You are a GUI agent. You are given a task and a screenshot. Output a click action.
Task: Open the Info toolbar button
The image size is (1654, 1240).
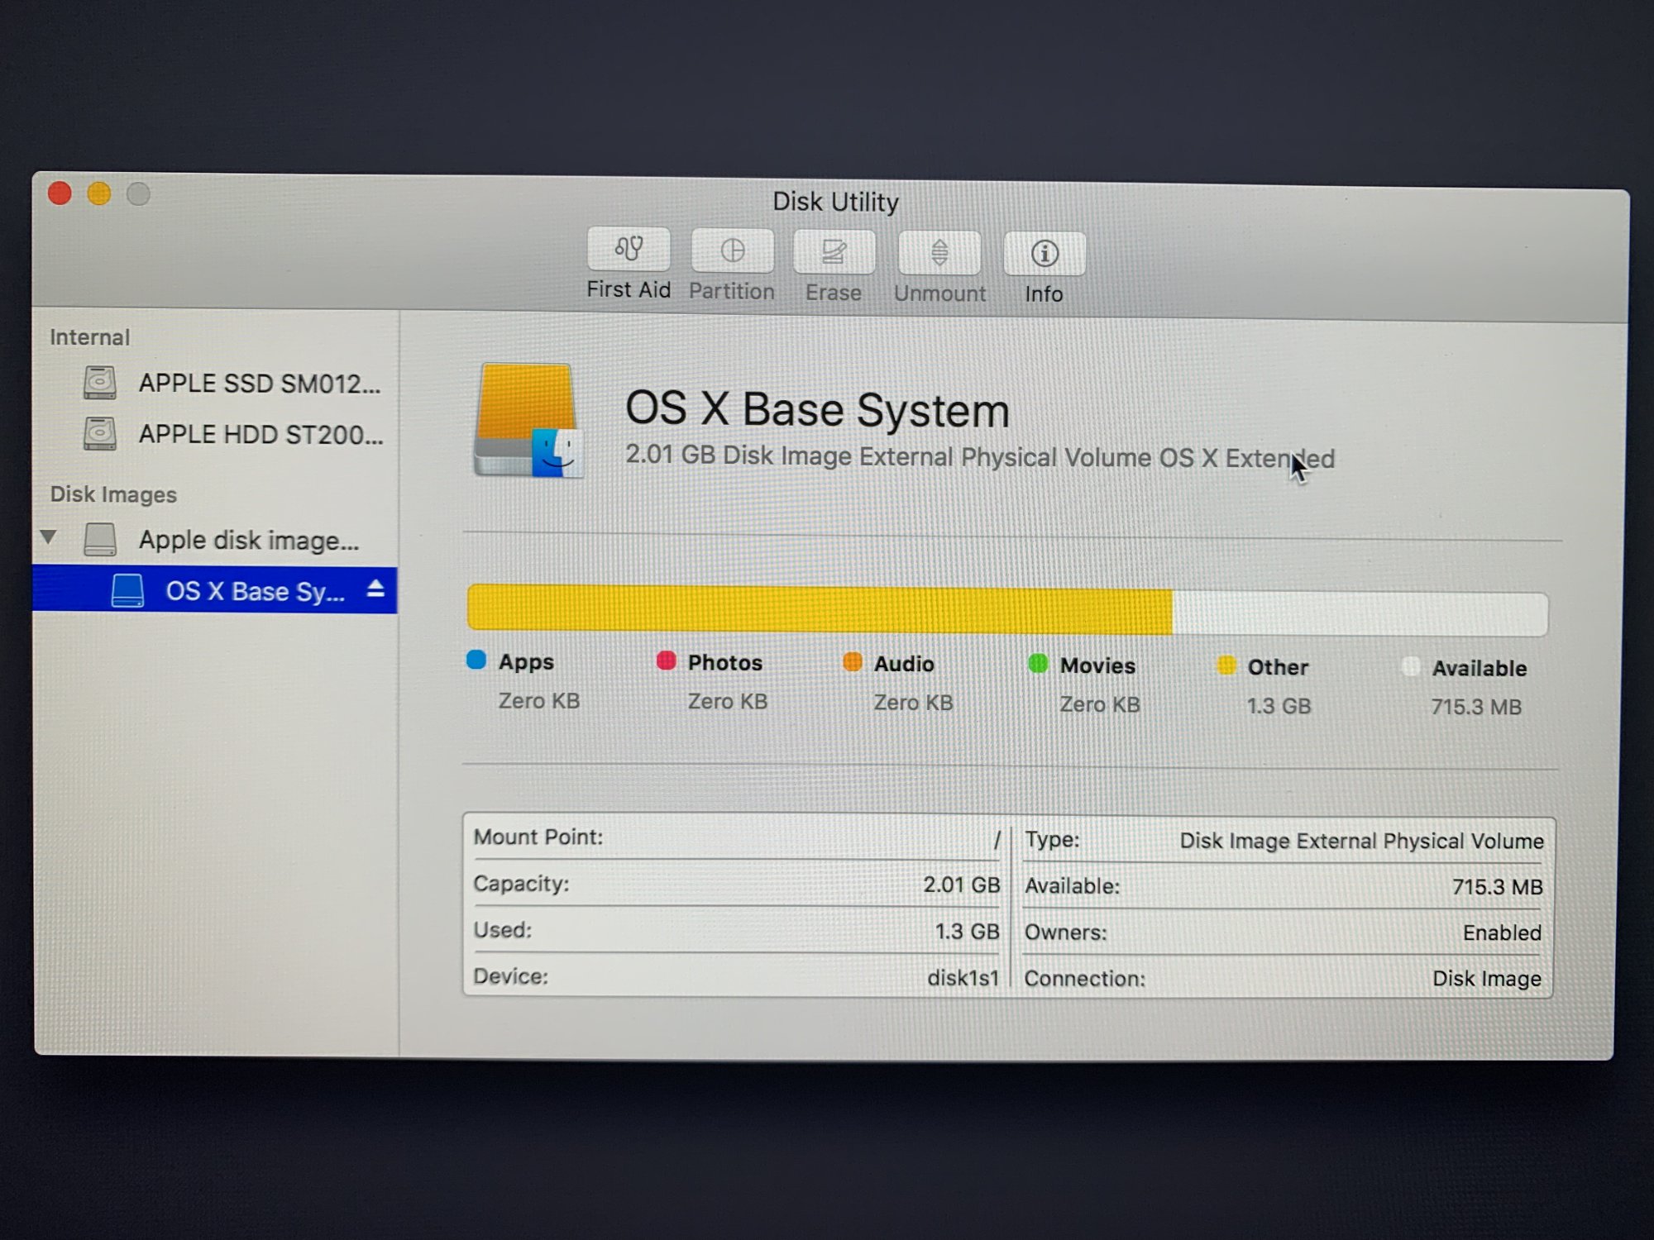1044,254
